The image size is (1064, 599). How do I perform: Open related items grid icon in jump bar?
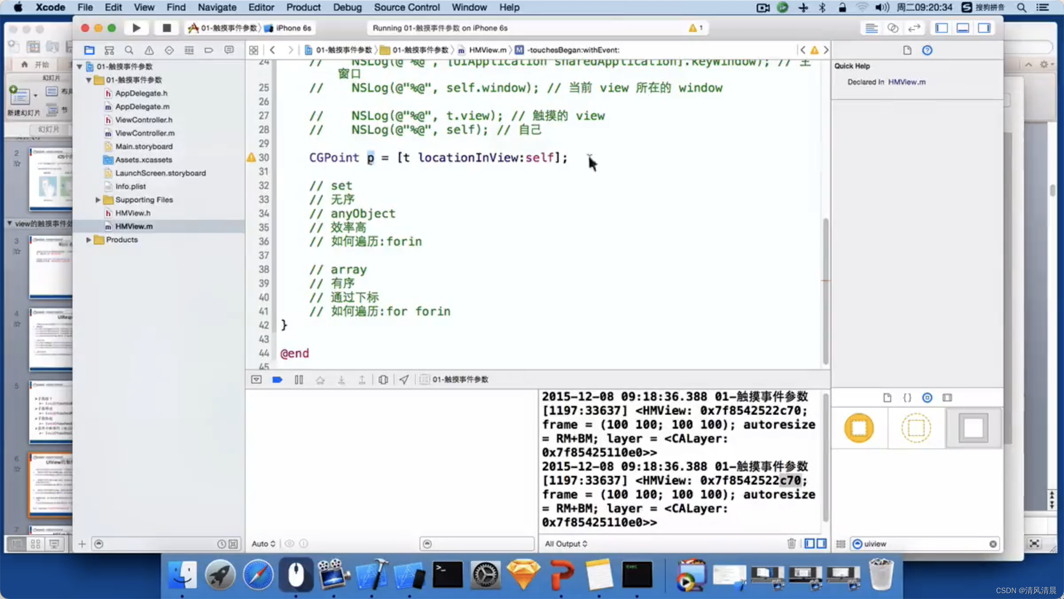pyautogui.click(x=254, y=50)
